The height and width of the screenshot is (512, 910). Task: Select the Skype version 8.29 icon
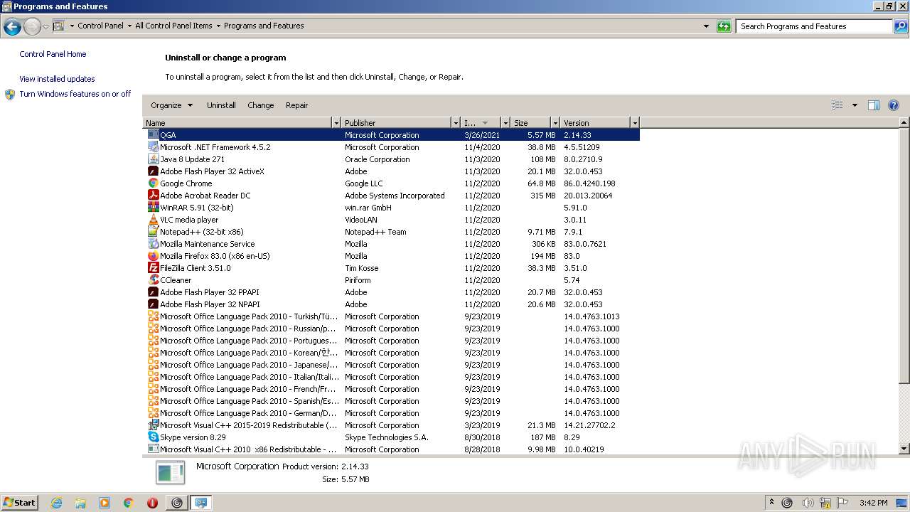pyautogui.click(x=153, y=437)
